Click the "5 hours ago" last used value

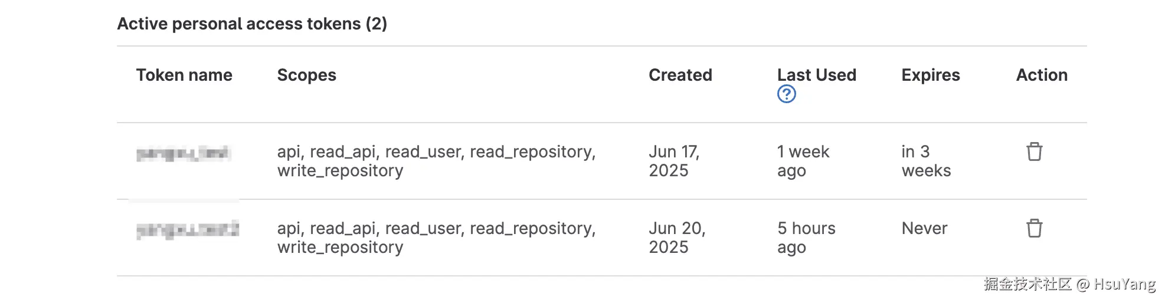pyautogui.click(x=806, y=238)
